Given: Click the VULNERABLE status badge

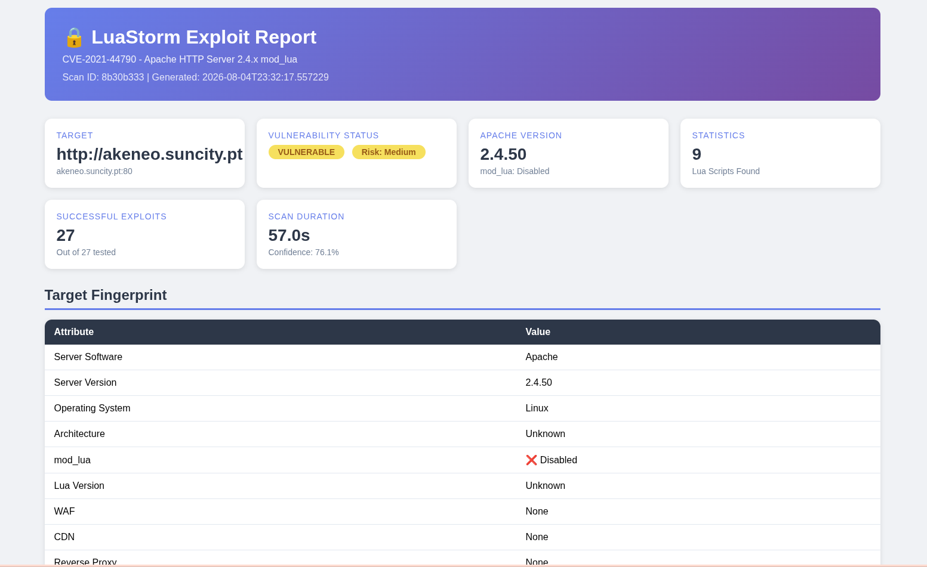Looking at the screenshot, I should (x=306, y=152).
